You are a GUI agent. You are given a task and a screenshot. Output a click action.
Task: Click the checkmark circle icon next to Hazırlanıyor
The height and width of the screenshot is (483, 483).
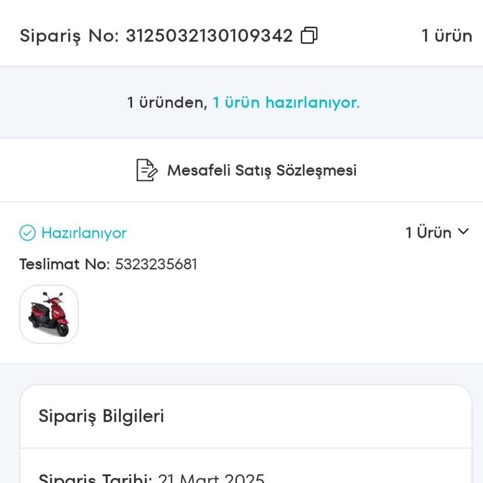point(27,233)
